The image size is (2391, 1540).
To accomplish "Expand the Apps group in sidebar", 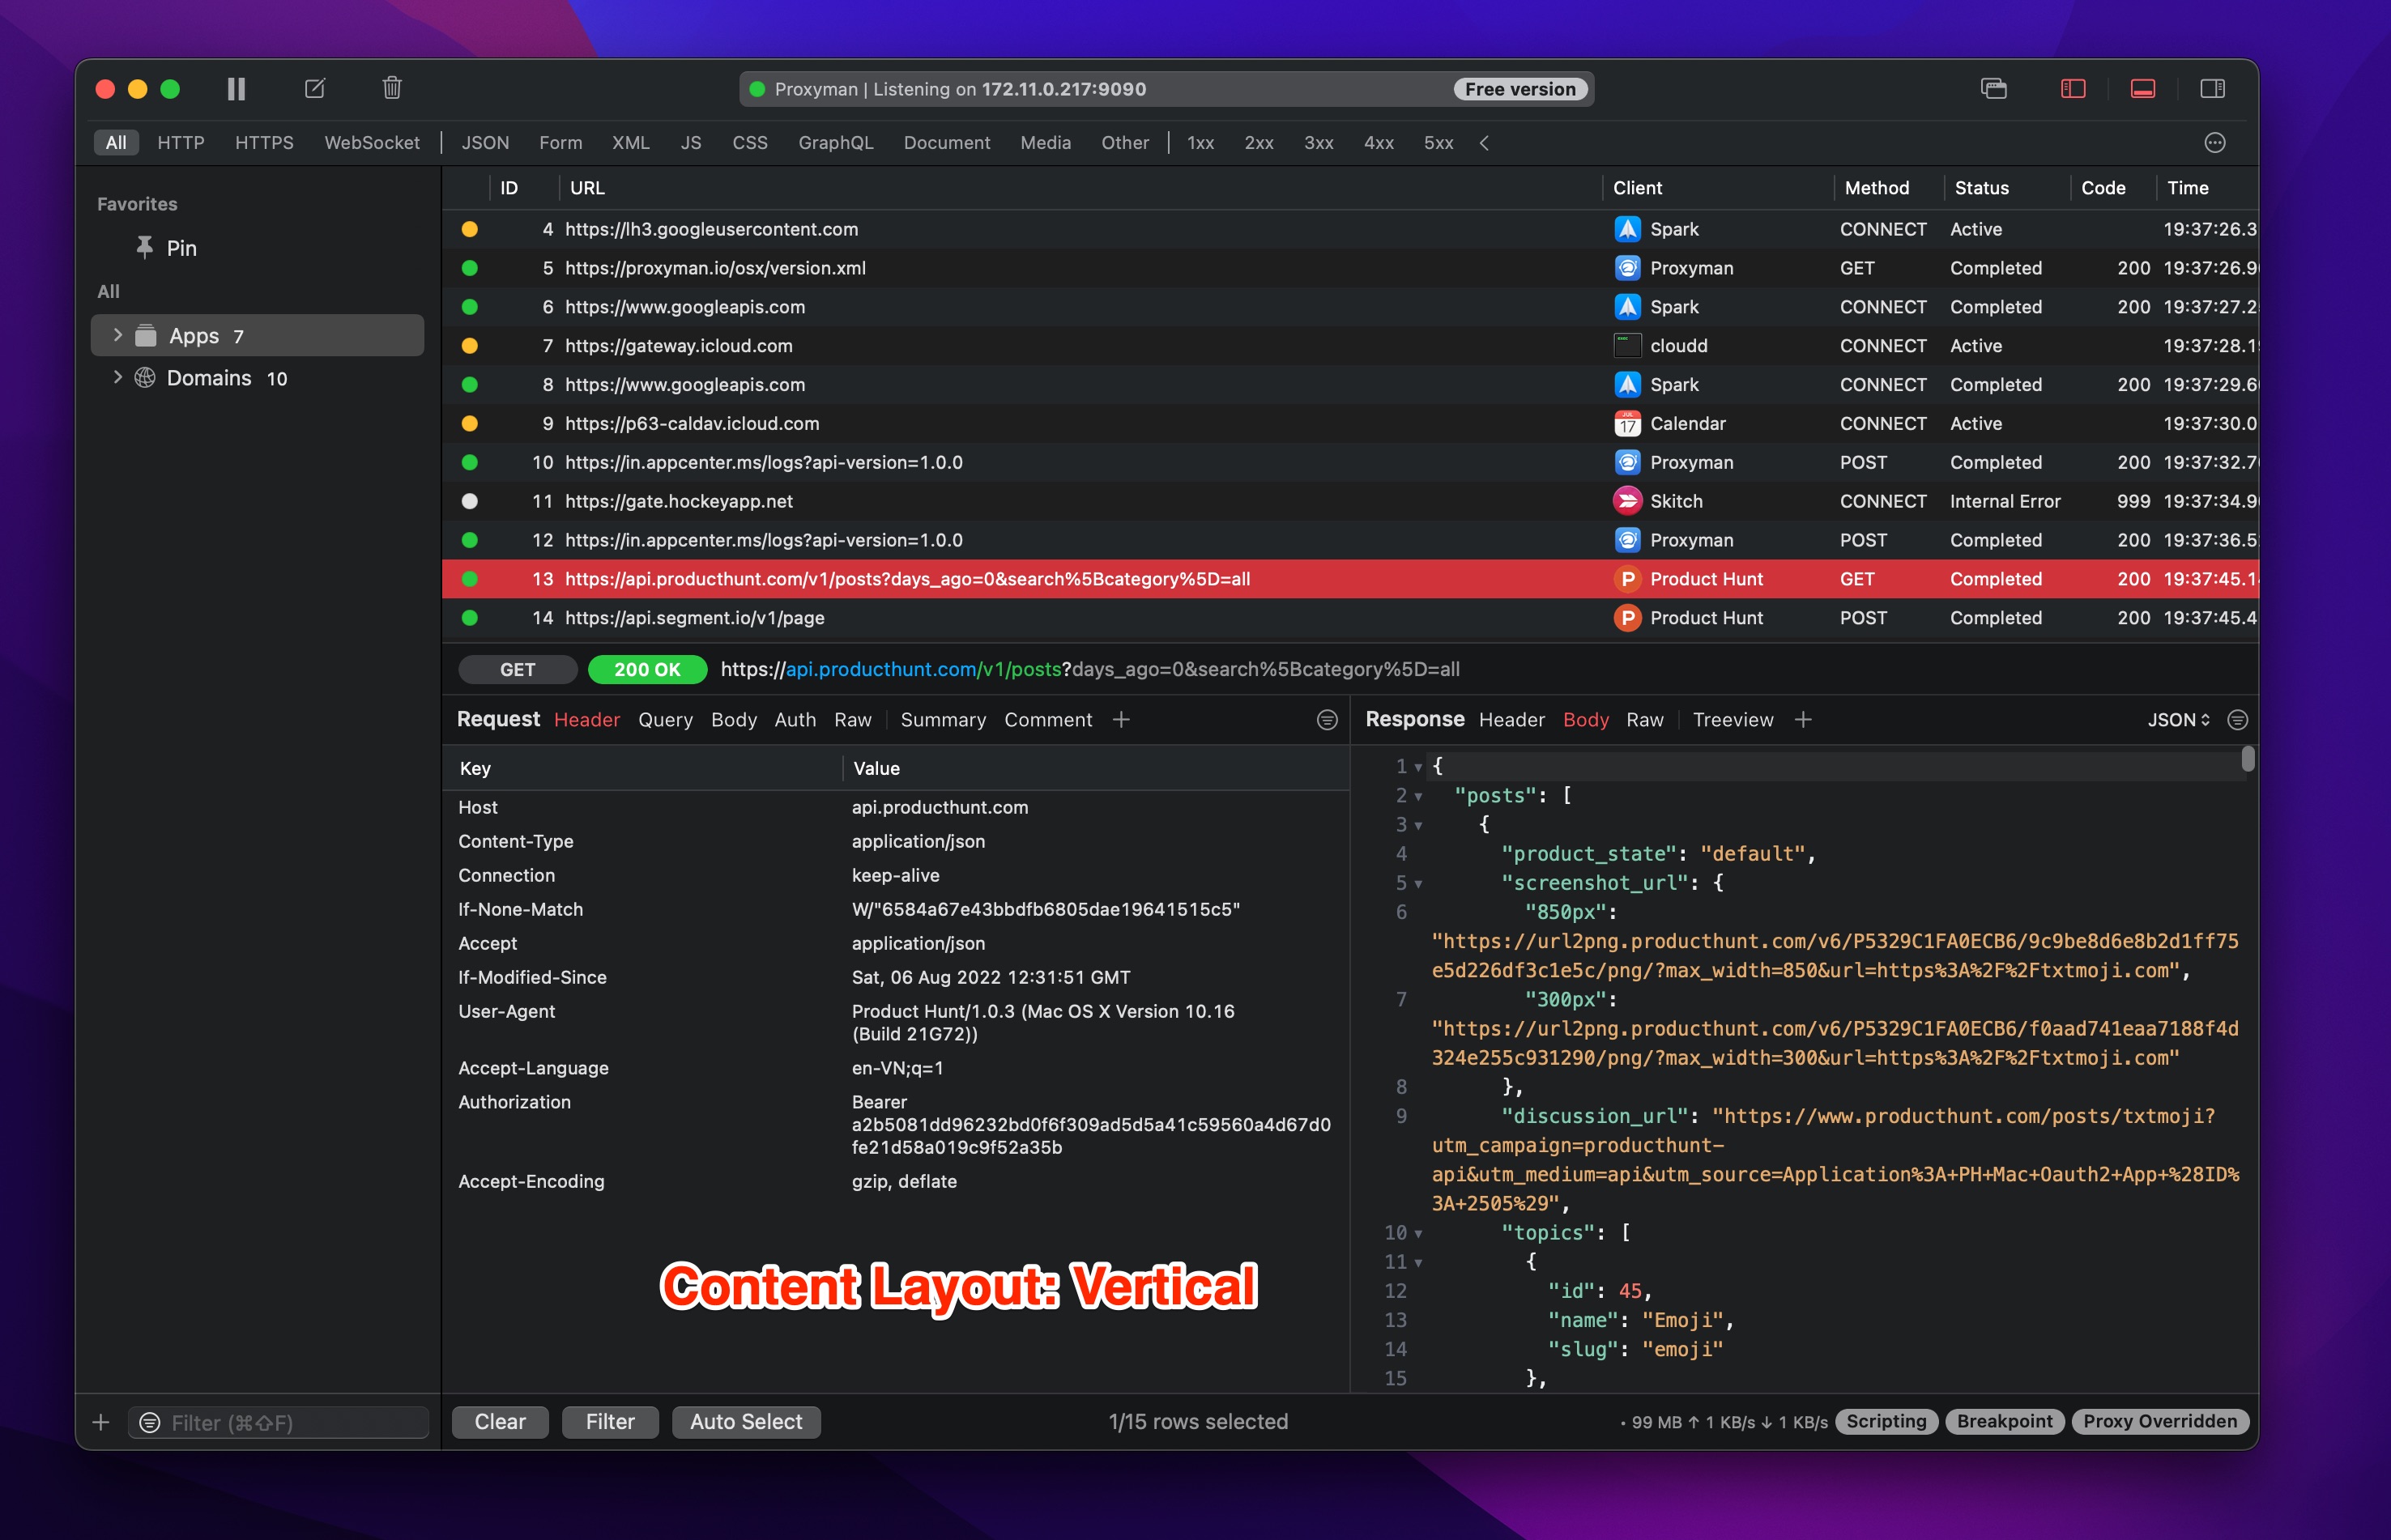I will point(117,336).
